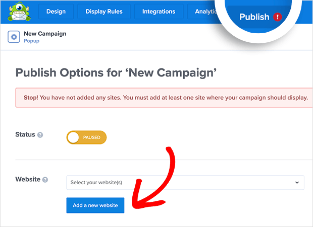Open campaign settings gear icon
The image size is (313, 227).
point(14,37)
